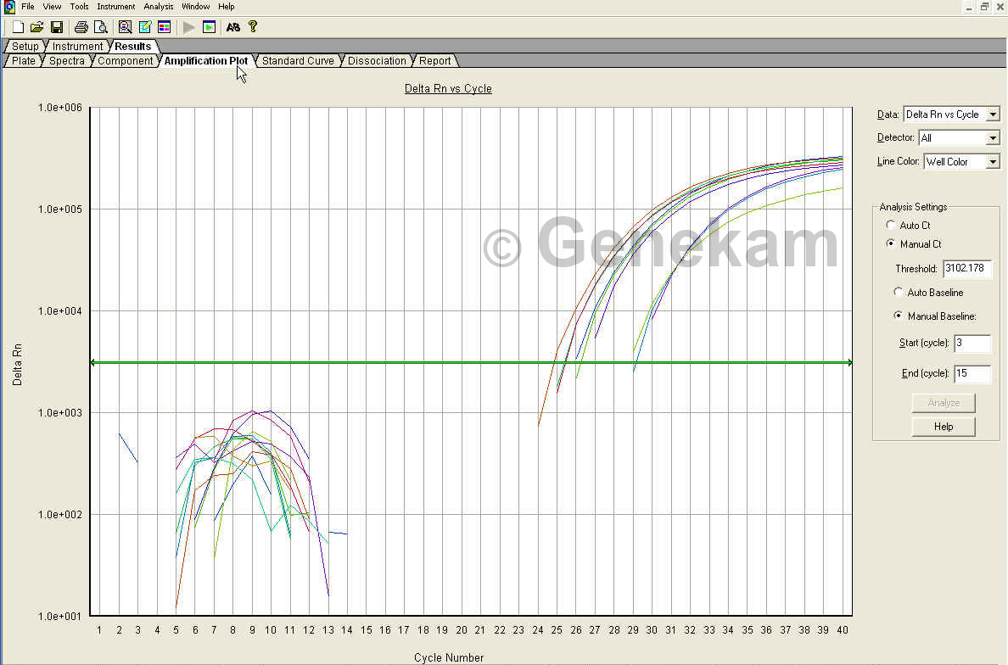Show the Component sub-tab
The height and width of the screenshot is (665, 1008).
(126, 61)
